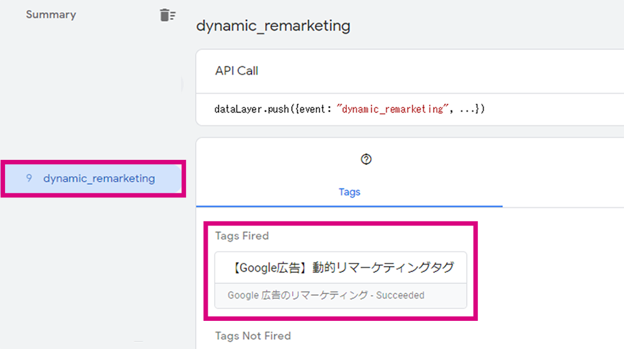624x349 pixels.
Task: Expand the ellipsis in the dataLayer call
Action: pyautogui.click(x=467, y=110)
